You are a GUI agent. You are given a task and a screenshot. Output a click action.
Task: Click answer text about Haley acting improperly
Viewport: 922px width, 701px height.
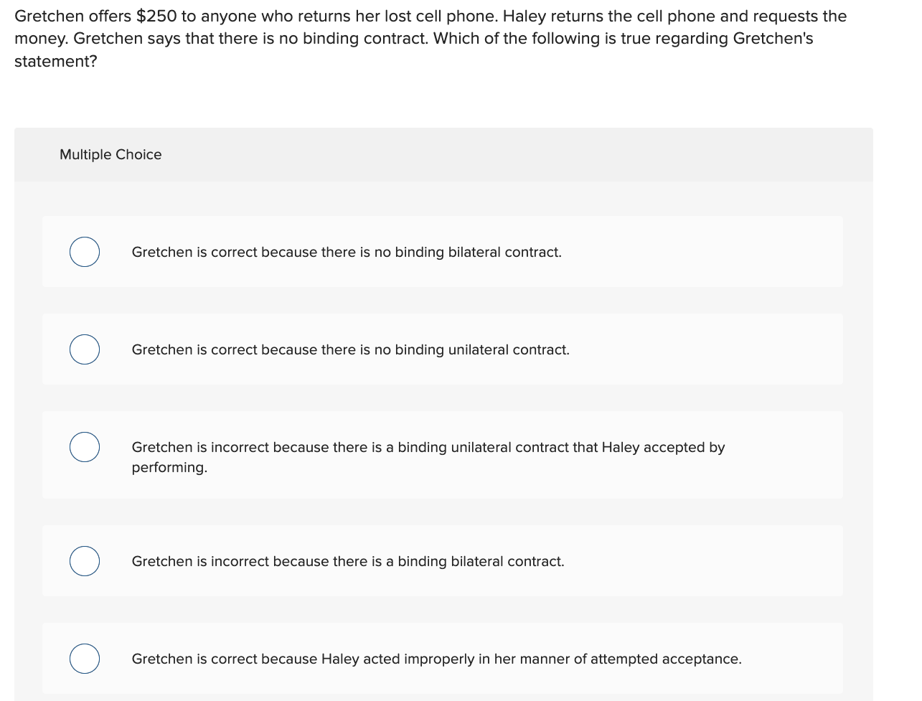(436, 659)
